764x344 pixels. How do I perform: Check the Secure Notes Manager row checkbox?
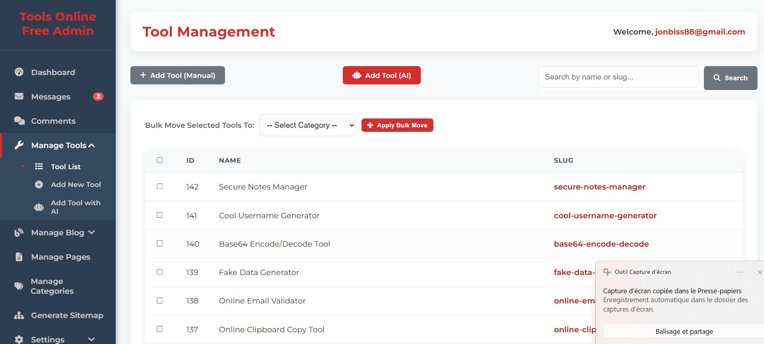(160, 186)
